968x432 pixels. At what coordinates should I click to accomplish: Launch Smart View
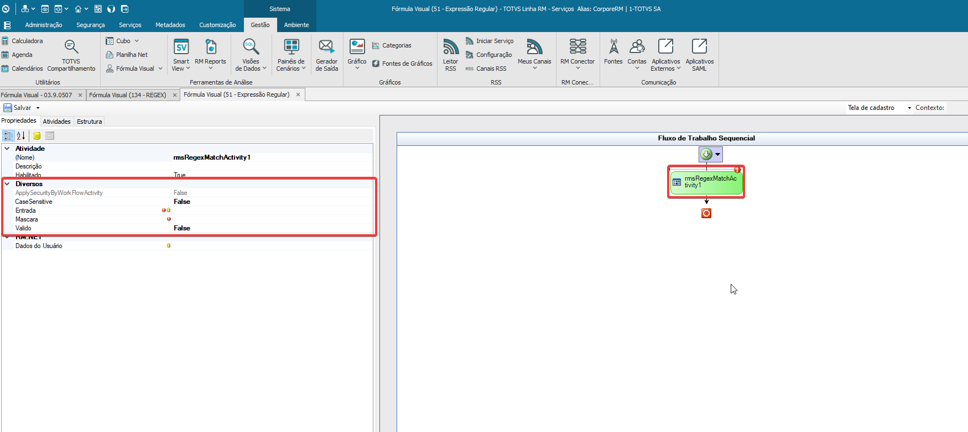[x=181, y=55]
